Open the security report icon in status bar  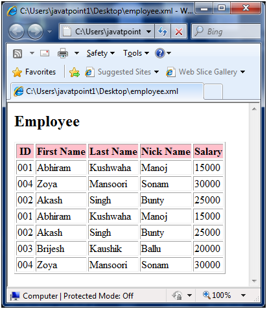[177, 295]
